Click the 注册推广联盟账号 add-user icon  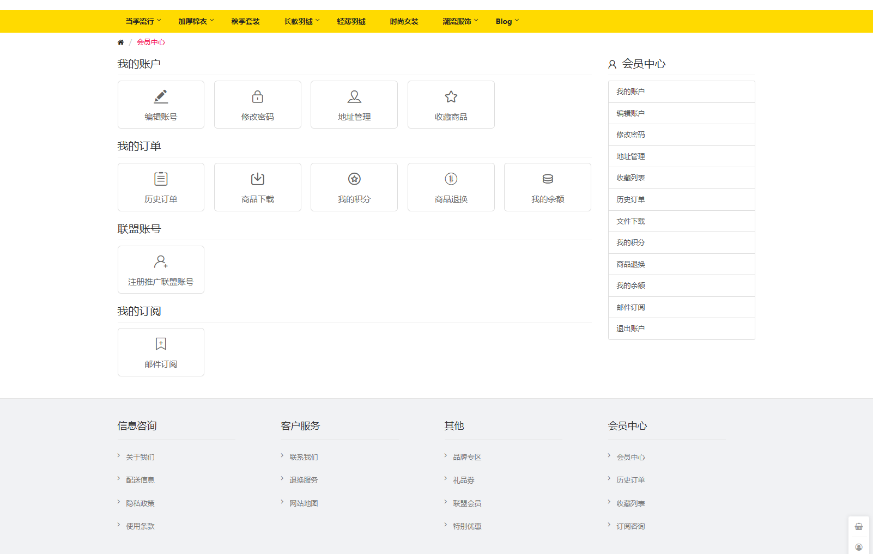[x=161, y=261]
